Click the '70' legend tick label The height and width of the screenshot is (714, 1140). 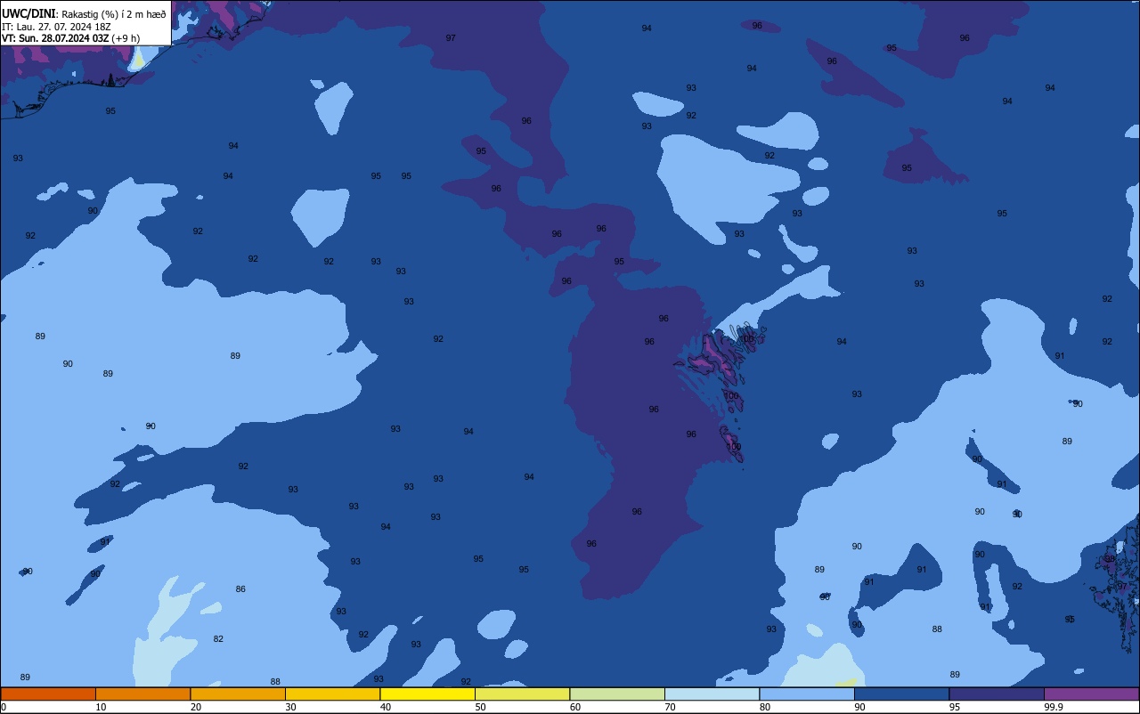[670, 707]
